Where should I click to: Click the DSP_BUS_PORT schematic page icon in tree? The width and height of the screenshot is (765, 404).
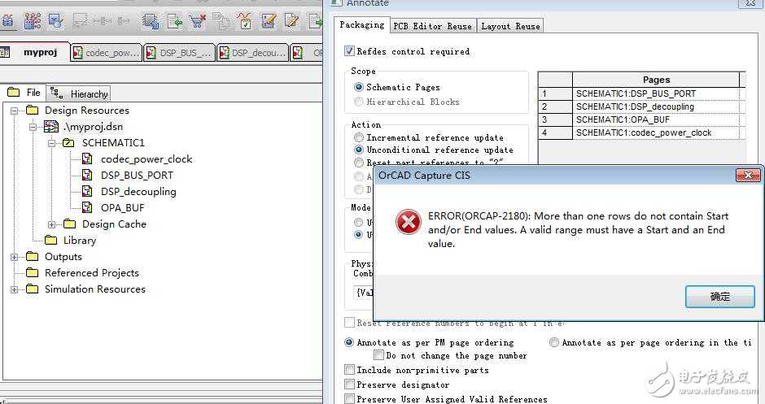click(x=87, y=175)
